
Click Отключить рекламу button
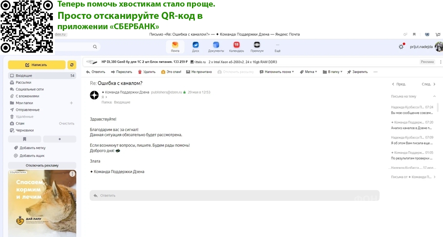coord(42,166)
